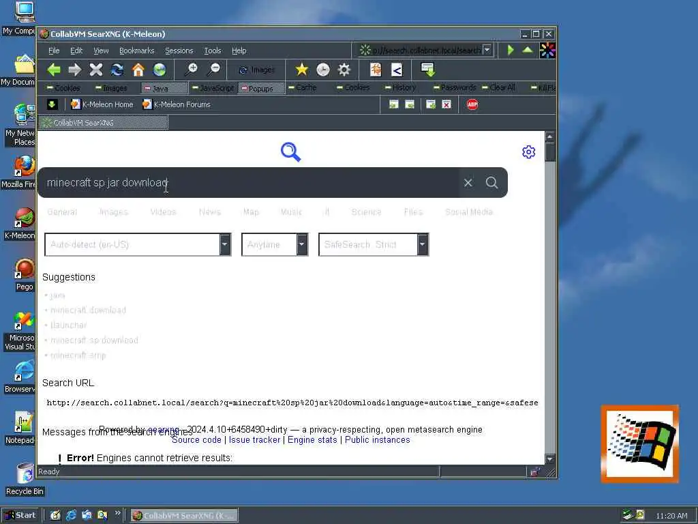Open the Home page icon
The width and height of the screenshot is (698, 524).
pyautogui.click(x=138, y=70)
